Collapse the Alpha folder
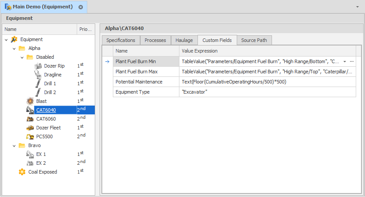The width and height of the screenshot is (365, 197). point(14,49)
